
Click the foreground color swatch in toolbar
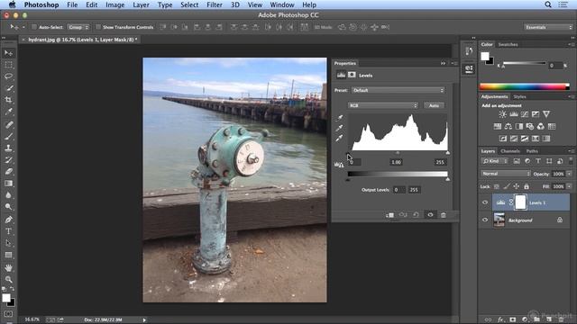pos(6,298)
